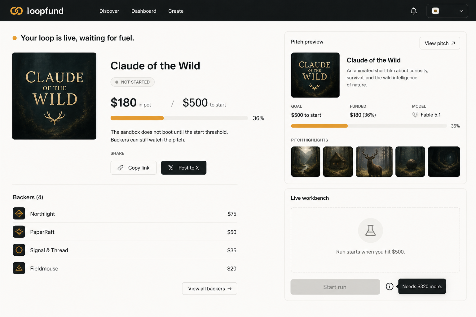Open View pitch link

440,43
